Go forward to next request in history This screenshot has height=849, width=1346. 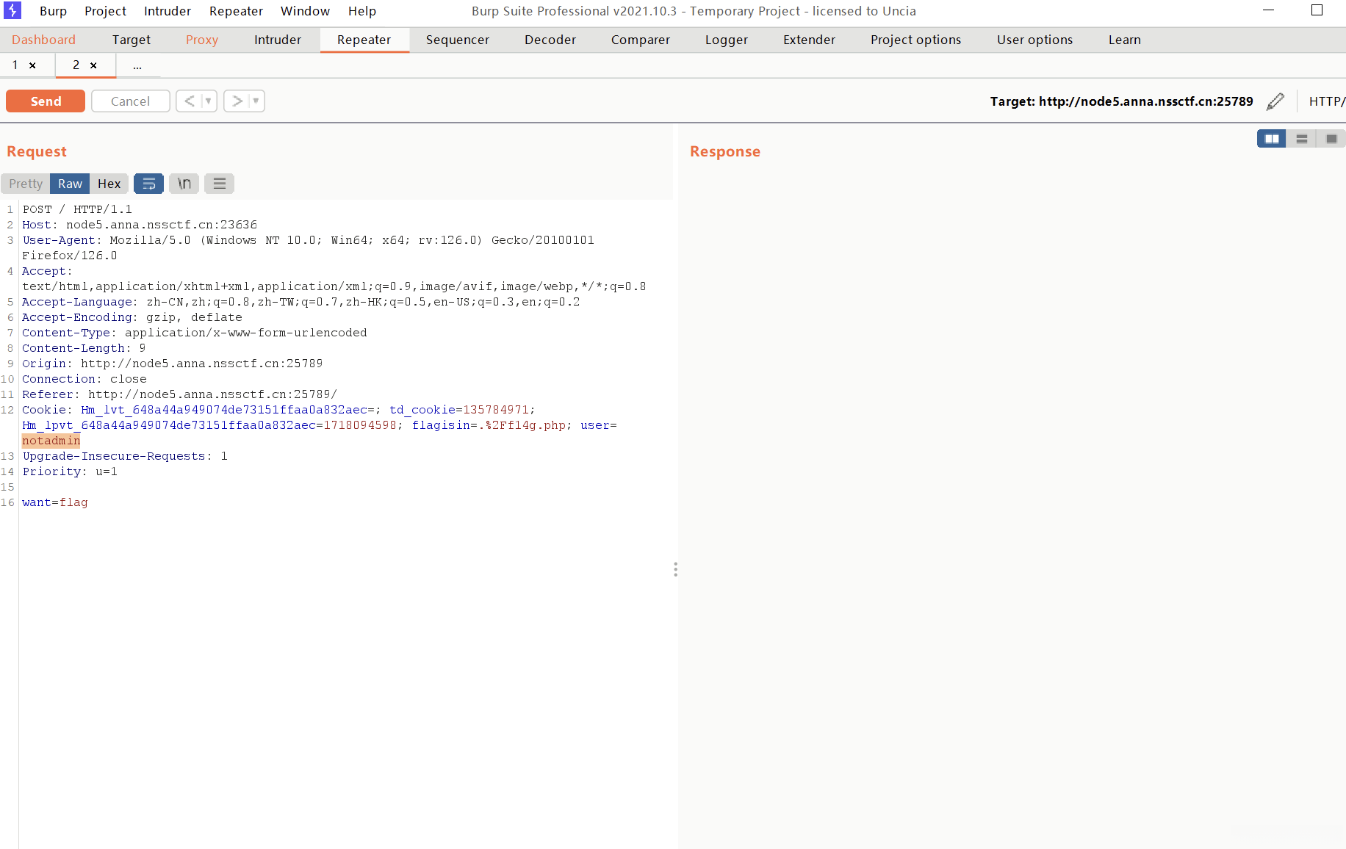pos(237,101)
